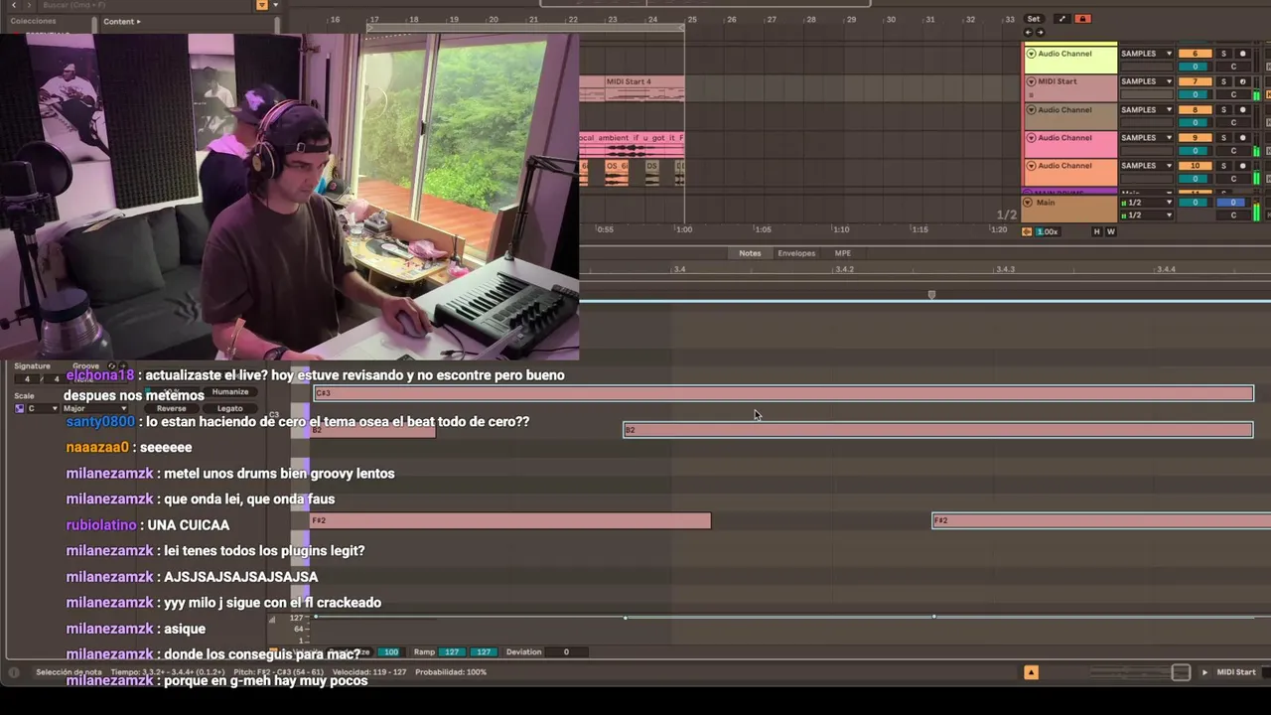1271x715 pixels.
Task: Select the C#3 note in piano roll
Action: tap(783, 393)
